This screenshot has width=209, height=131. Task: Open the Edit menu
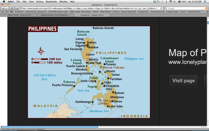click(24, 1)
